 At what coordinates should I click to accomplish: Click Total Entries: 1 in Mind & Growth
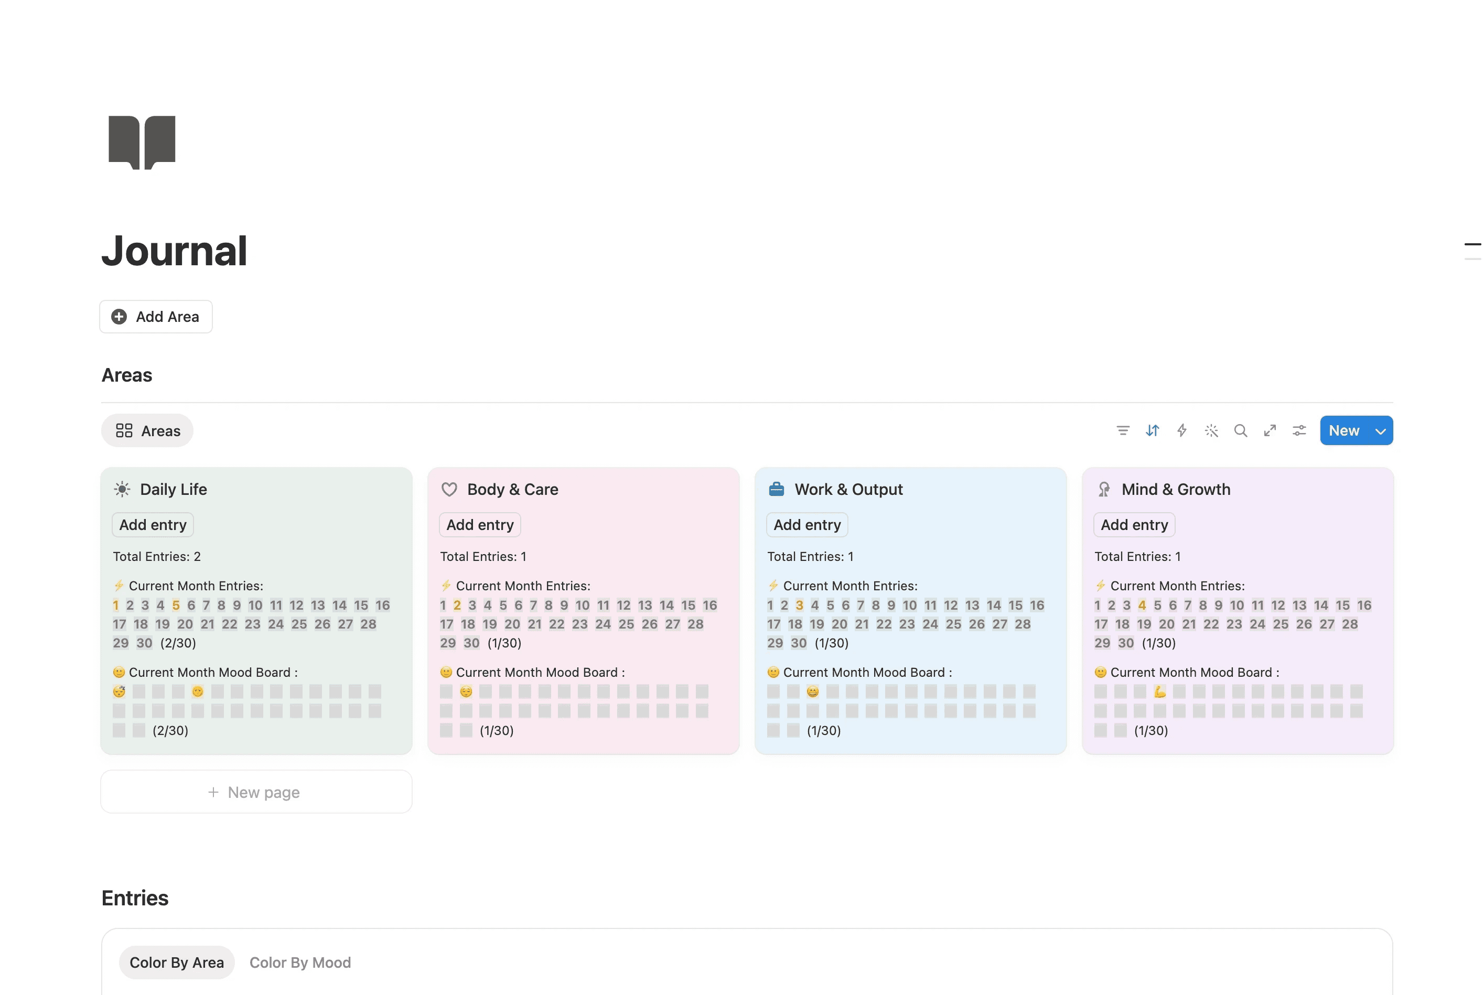click(1137, 557)
